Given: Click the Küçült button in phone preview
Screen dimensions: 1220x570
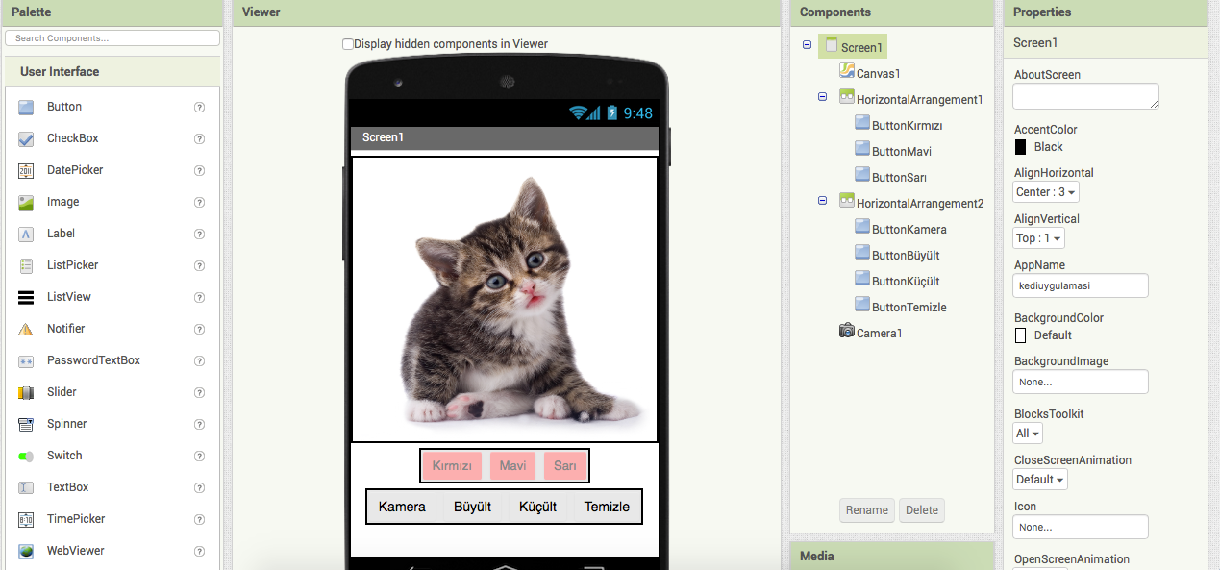Looking at the screenshot, I should coord(537,507).
